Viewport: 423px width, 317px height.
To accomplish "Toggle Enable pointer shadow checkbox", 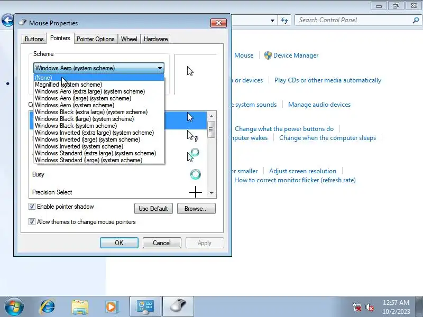I will (x=32, y=207).
